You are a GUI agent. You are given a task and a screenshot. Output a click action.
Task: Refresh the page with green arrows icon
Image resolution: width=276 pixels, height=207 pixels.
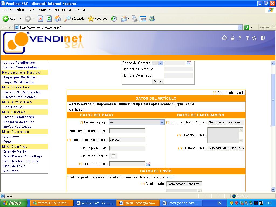49,19
